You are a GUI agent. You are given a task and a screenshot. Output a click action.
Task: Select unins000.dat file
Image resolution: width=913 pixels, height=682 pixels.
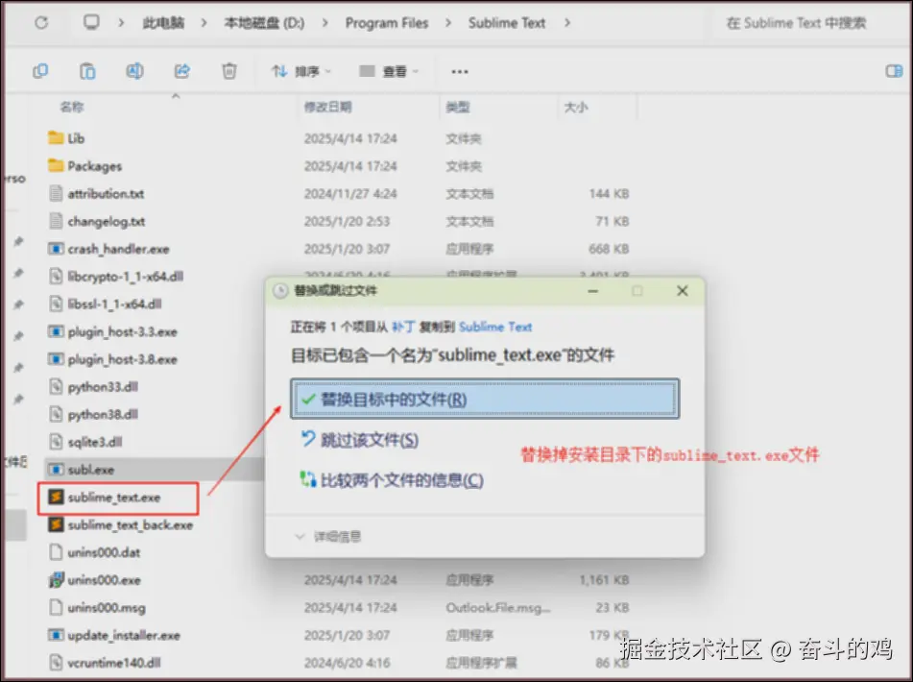point(104,552)
